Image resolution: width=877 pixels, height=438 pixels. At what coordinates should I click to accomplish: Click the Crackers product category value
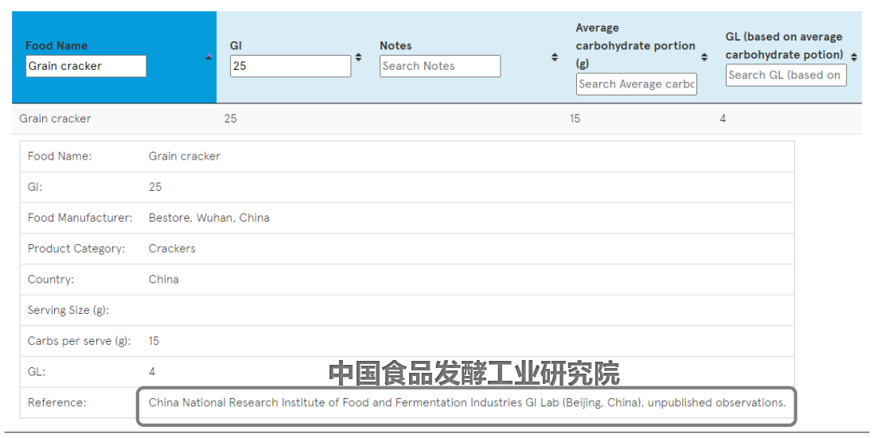172,249
